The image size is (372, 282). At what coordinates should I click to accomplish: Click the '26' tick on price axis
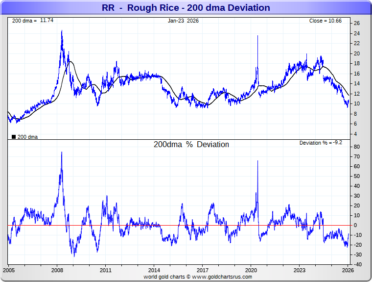click(357, 23)
